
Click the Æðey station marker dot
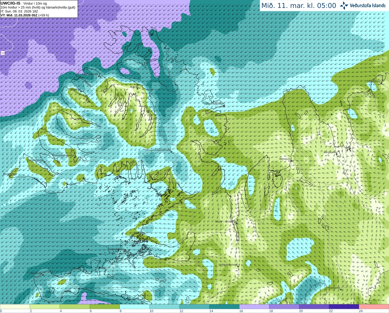click(137, 88)
